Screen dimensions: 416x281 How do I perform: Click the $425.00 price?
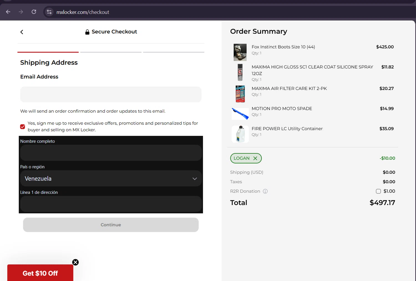click(x=385, y=47)
